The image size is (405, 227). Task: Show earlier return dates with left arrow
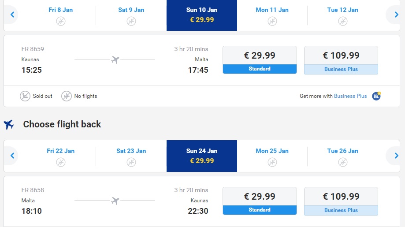tap(12, 156)
